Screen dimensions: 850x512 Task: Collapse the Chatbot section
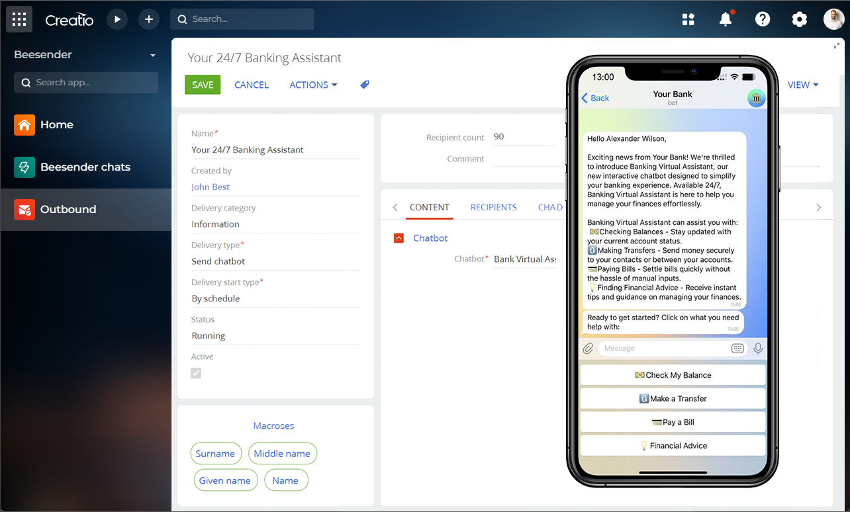[399, 238]
